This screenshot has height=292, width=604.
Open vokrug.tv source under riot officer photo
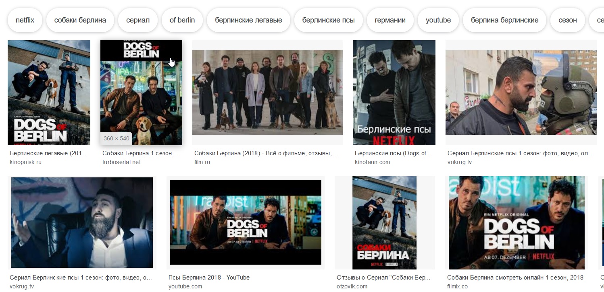coord(460,162)
